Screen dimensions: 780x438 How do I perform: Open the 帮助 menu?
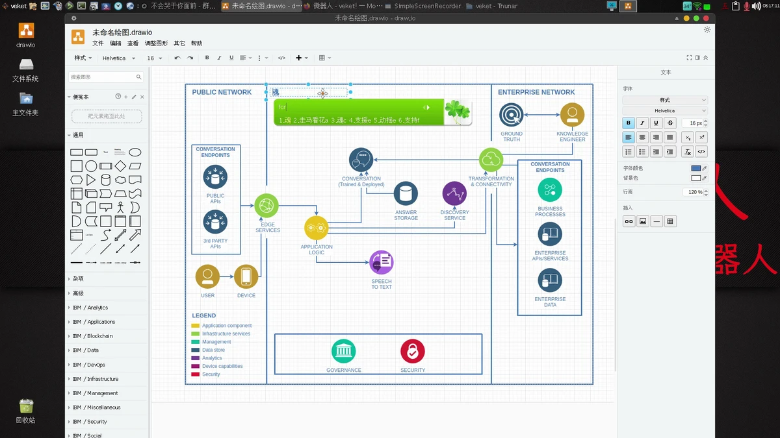(x=196, y=43)
